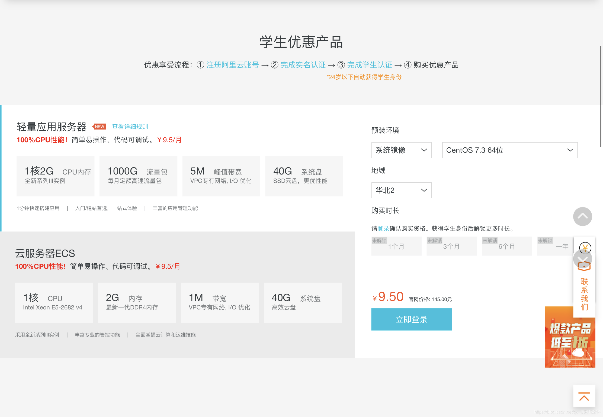Click the NEW badge beside 轻量应用服务器
The height and width of the screenshot is (417, 603).
99,127
